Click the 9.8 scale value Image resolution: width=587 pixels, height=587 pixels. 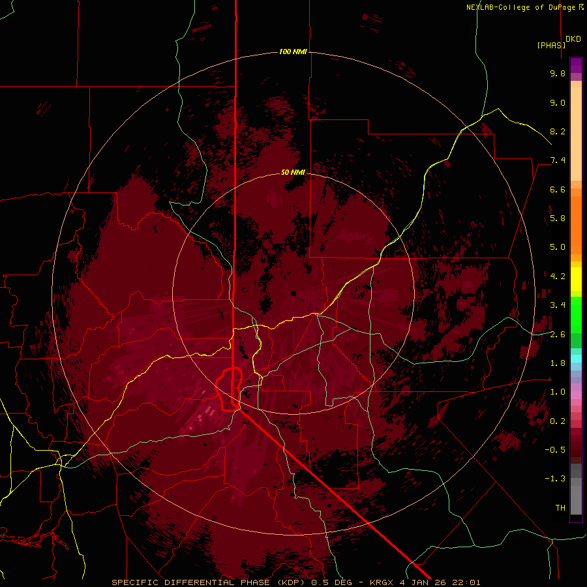558,73
